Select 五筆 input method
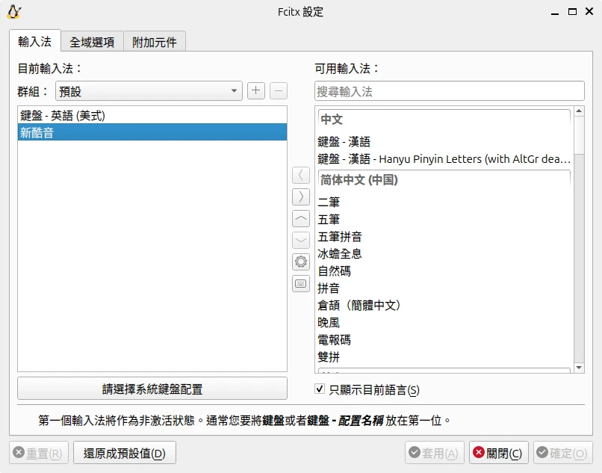 coord(444,220)
